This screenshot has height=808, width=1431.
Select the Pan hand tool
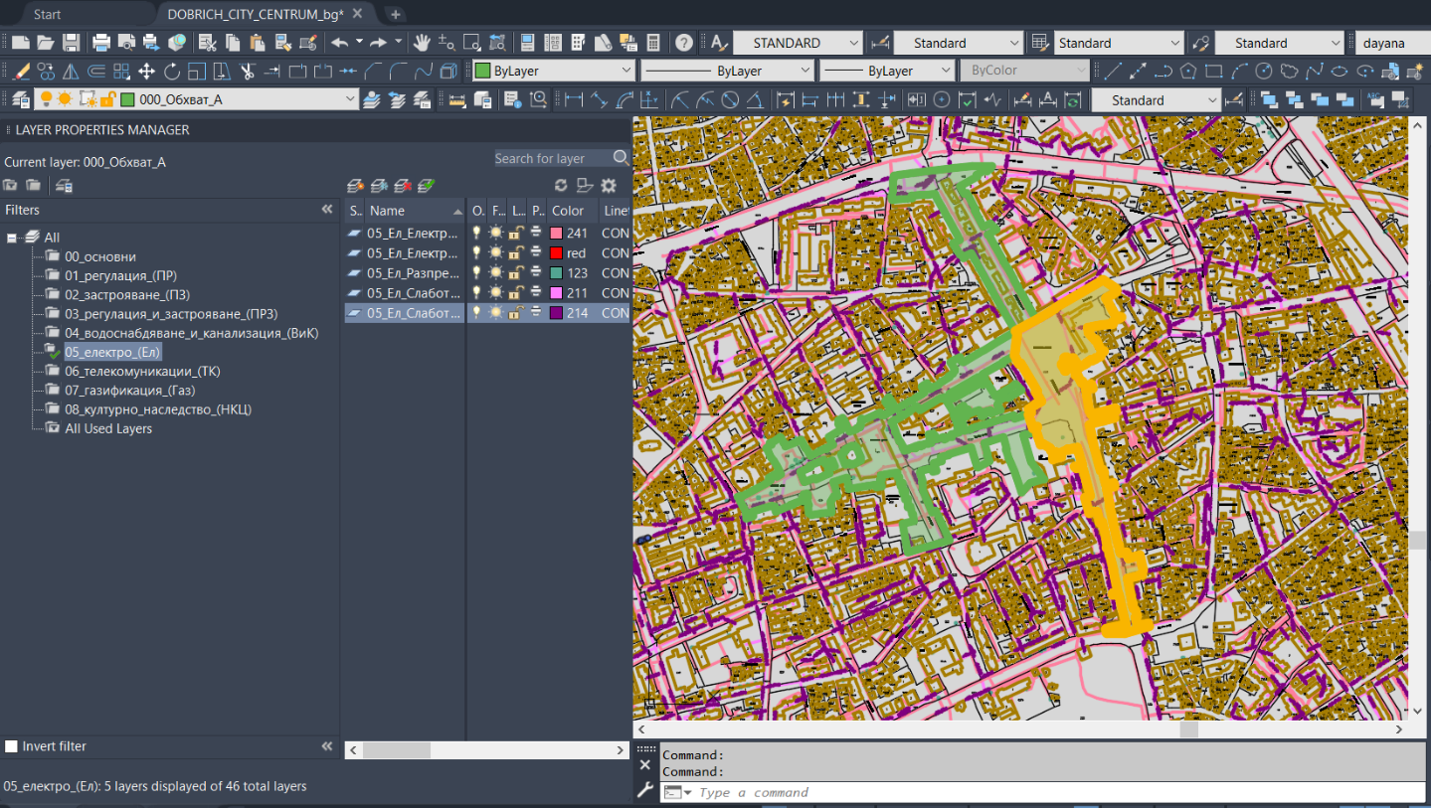coord(422,43)
